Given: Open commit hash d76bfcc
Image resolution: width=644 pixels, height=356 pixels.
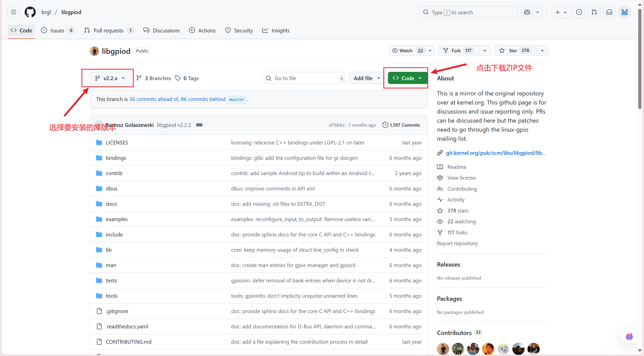Looking at the screenshot, I should (x=337, y=125).
